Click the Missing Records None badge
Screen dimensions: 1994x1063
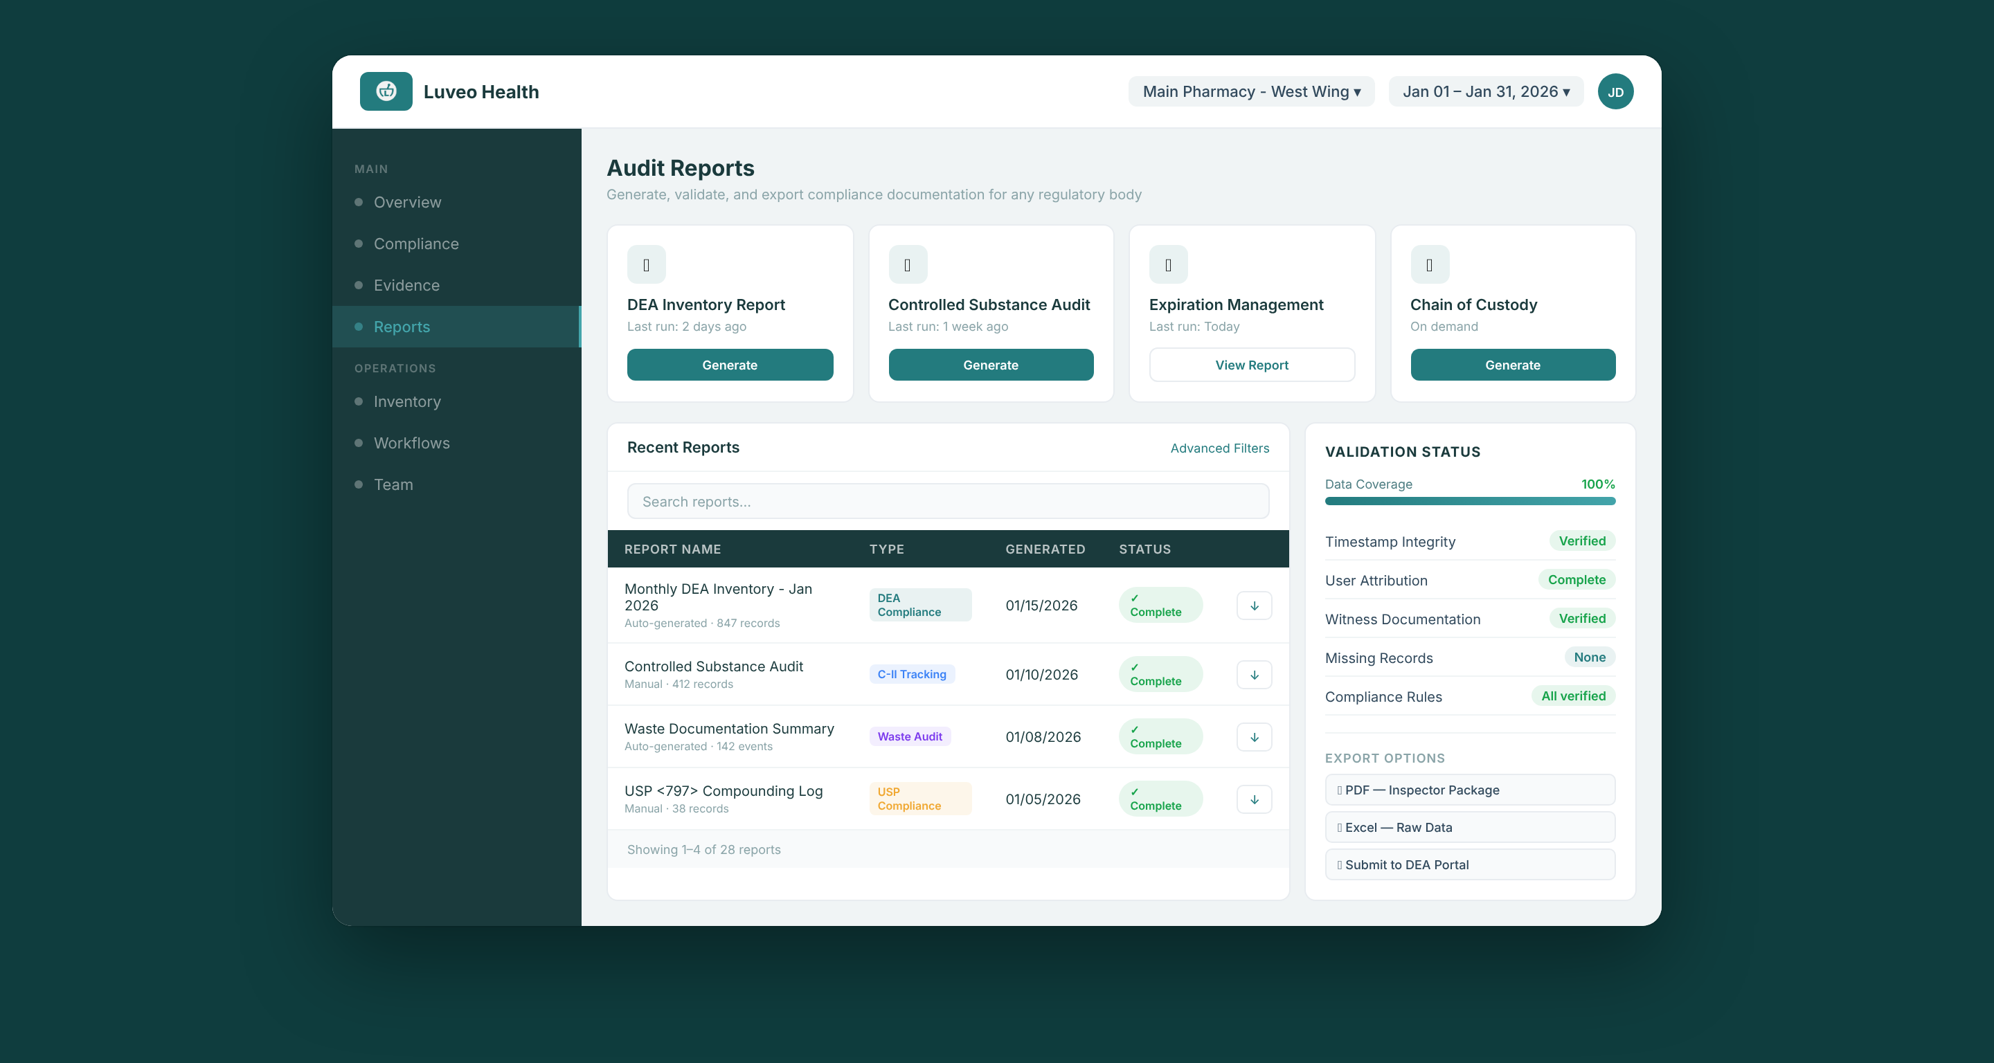1589,657
